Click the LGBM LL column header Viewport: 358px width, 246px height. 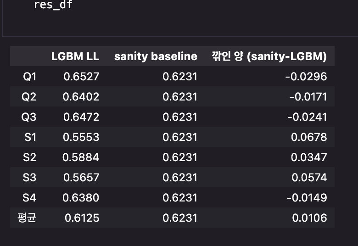point(75,56)
